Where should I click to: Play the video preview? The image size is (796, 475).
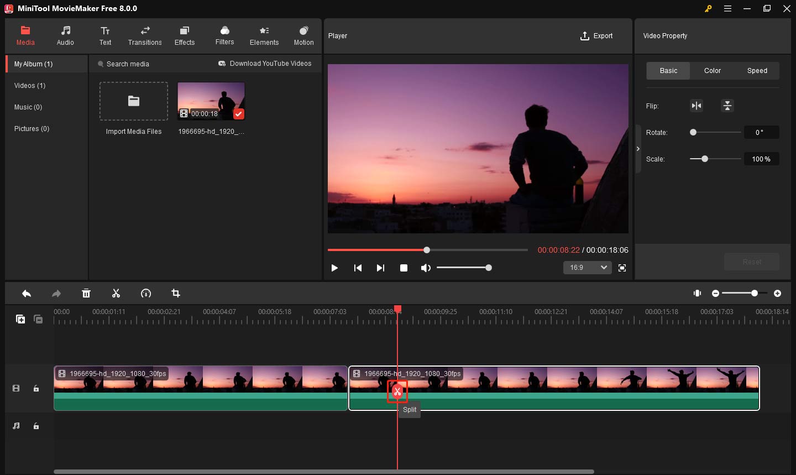pos(334,268)
